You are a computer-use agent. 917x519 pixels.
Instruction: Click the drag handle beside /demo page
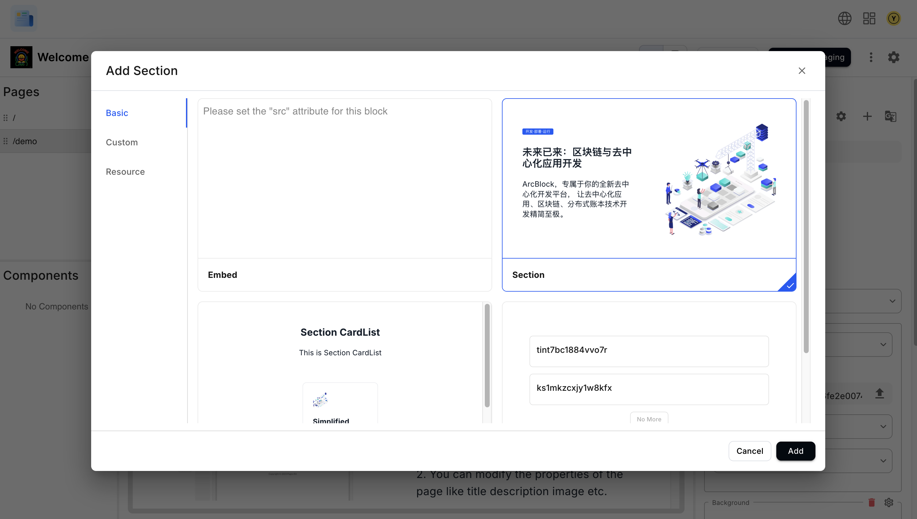point(5,141)
